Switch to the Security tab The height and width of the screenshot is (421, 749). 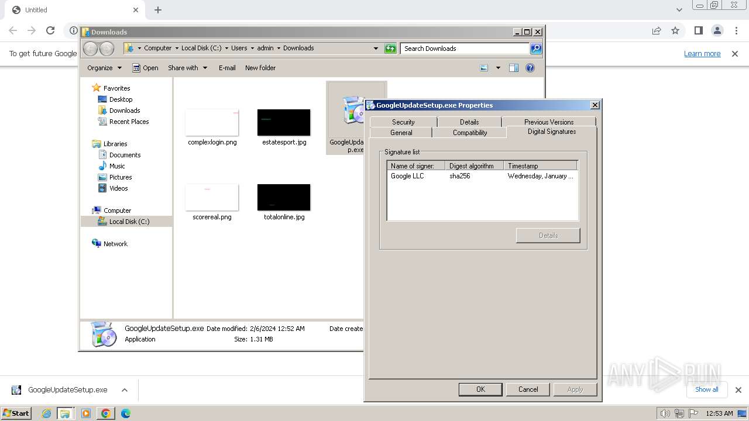click(403, 122)
